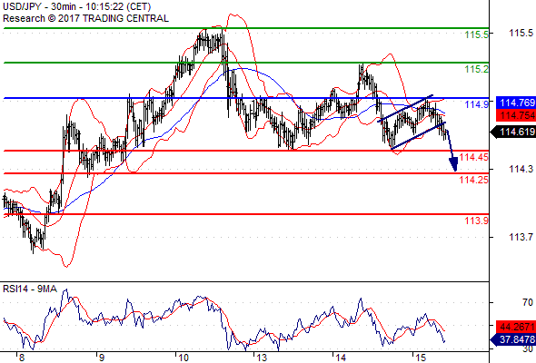Select the red 114.25 support label
The image size is (536, 363).
click(474, 180)
